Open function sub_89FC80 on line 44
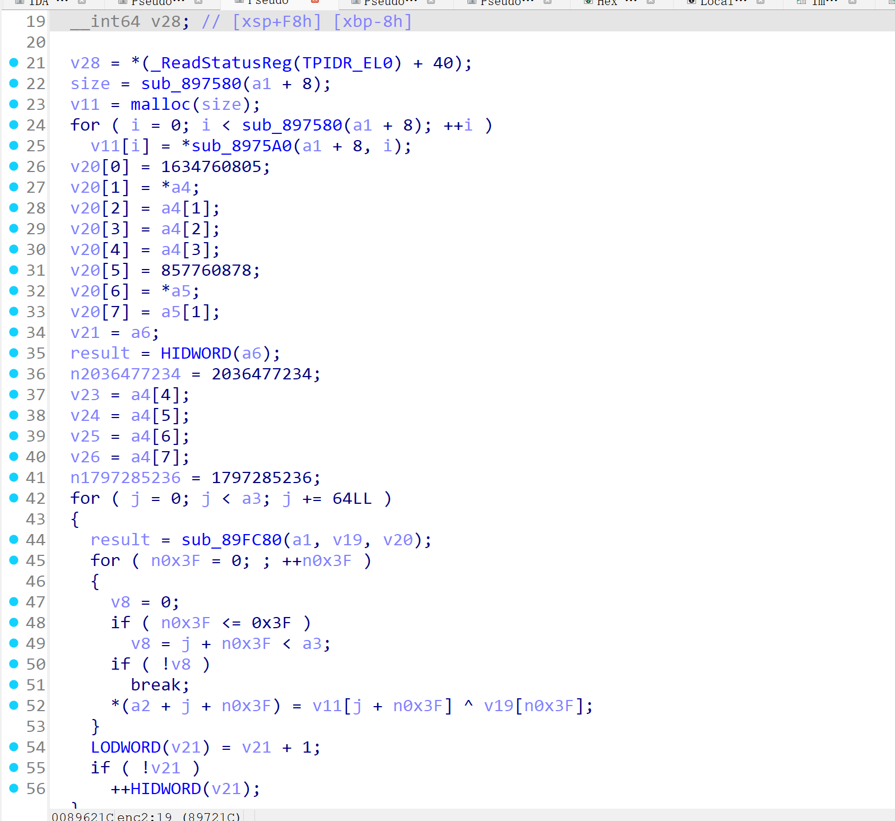Viewport: 895px width, 821px height. 231,540
